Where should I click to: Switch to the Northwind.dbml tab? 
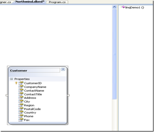[x=30, y=2]
